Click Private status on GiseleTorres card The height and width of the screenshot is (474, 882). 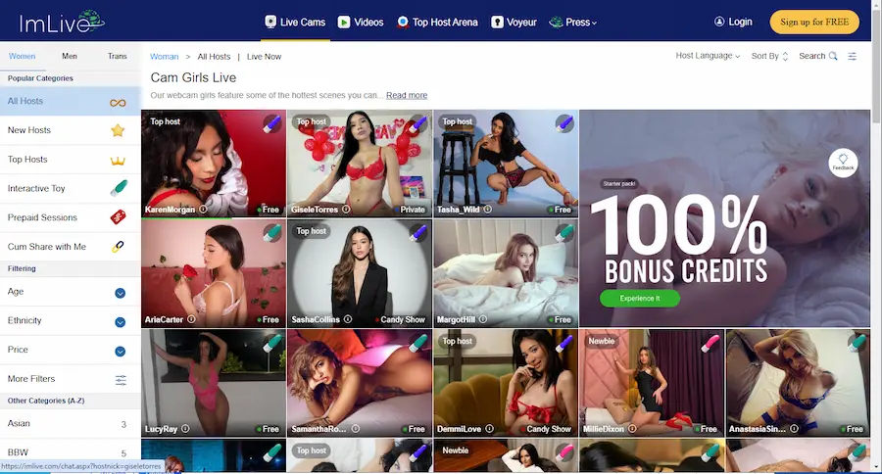(x=410, y=210)
